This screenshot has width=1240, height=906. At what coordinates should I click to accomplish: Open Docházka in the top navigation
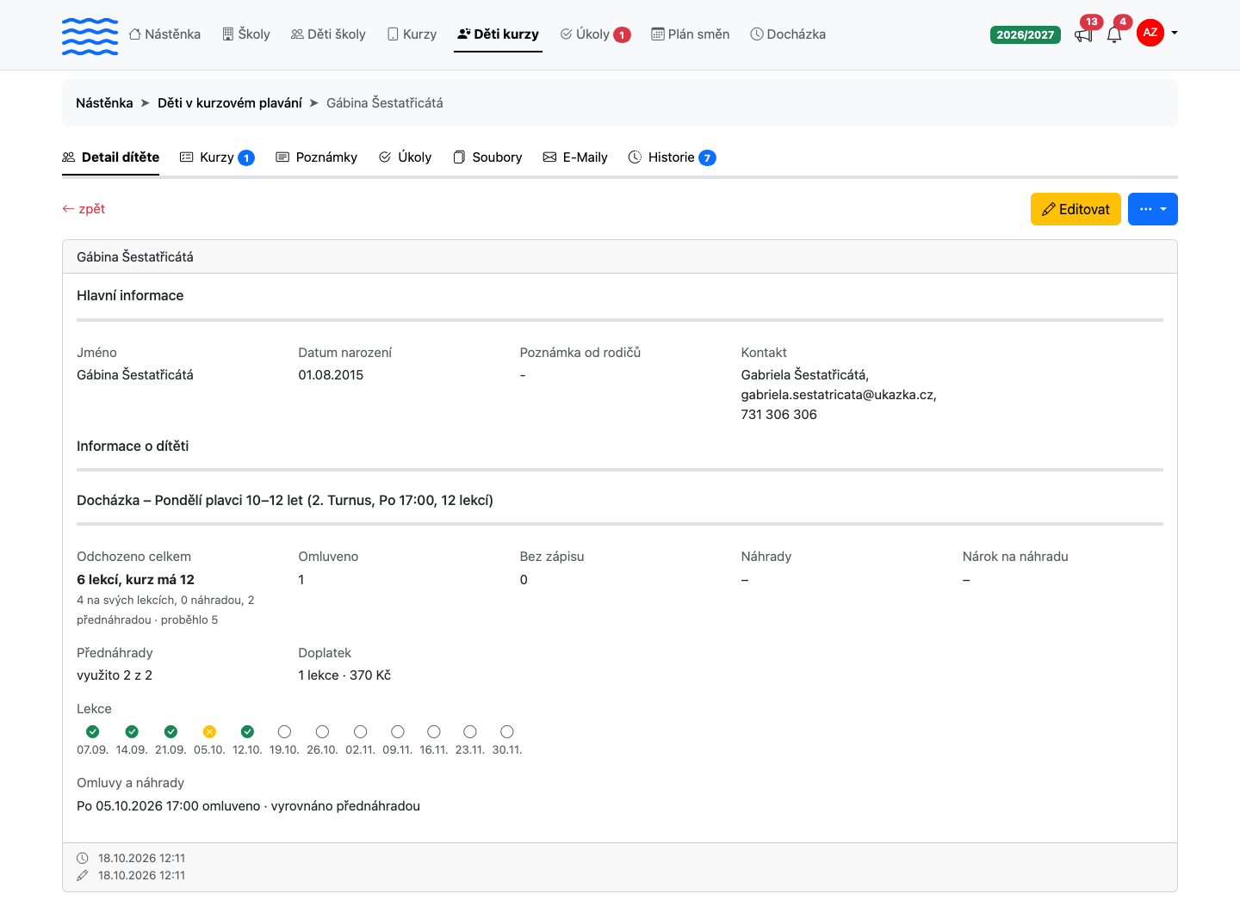pos(788,34)
